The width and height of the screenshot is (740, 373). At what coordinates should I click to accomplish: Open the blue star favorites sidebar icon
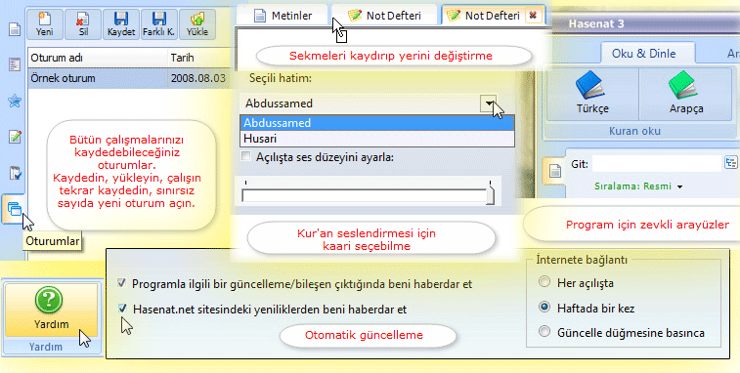[x=15, y=101]
